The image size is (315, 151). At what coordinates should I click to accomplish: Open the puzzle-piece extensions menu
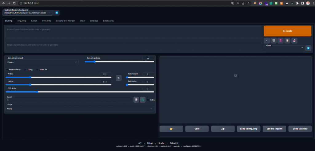tap(297, 3)
